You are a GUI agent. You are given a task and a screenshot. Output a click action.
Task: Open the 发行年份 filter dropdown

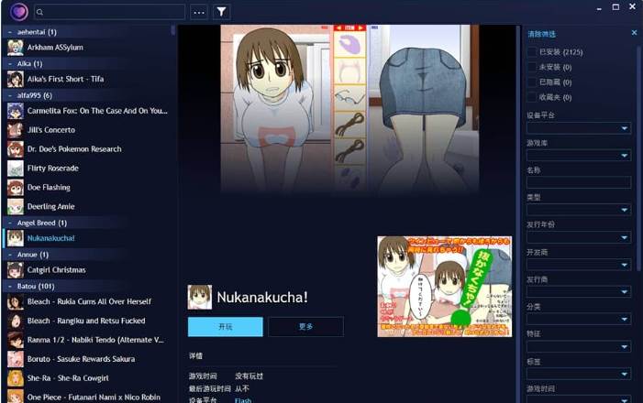[579, 237]
